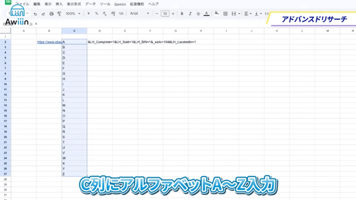The height and width of the screenshot is (200, 356).
Task: Decrease font size with minus button
Action: (157, 14)
